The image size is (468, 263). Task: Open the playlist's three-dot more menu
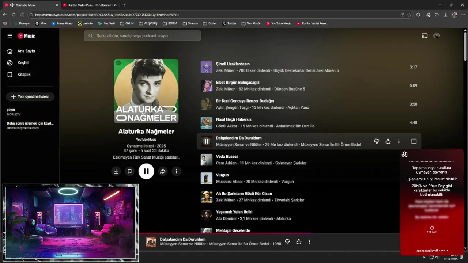[x=177, y=171]
